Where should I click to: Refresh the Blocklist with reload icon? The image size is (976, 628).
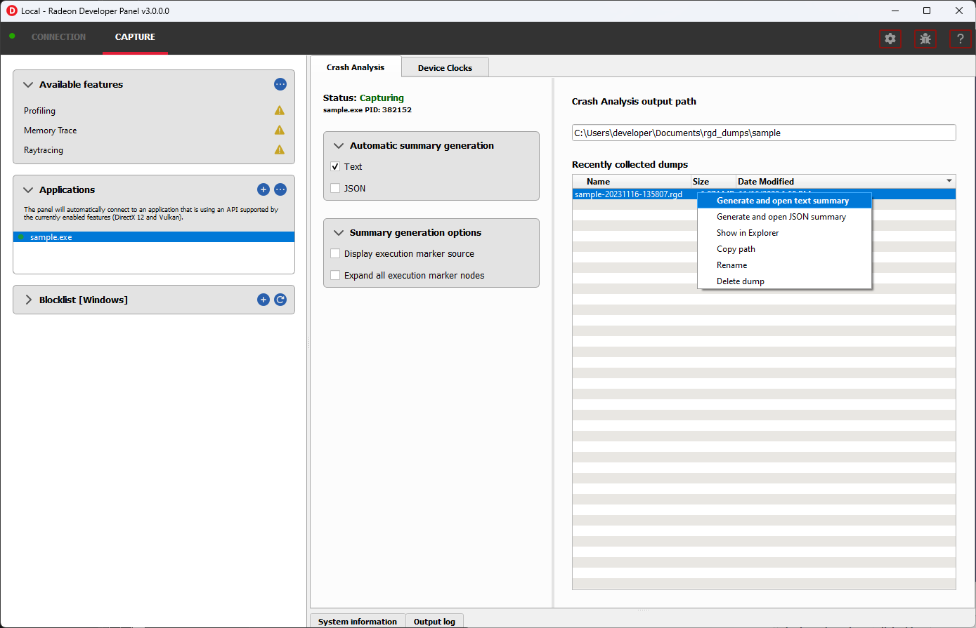pyautogui.click(x=280, y=300)
